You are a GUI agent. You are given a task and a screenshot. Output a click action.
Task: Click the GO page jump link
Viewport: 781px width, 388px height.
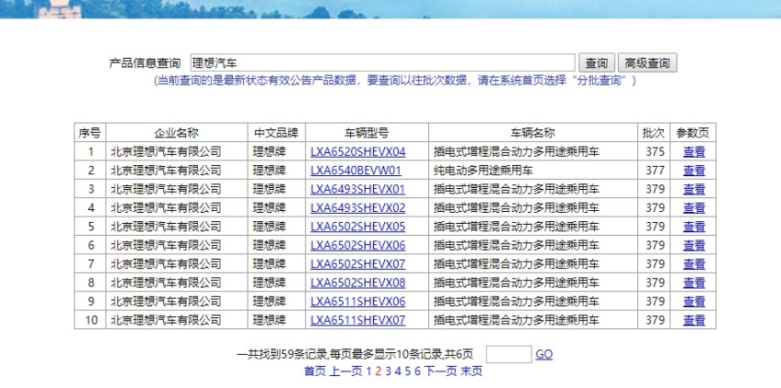click(544, 355)
